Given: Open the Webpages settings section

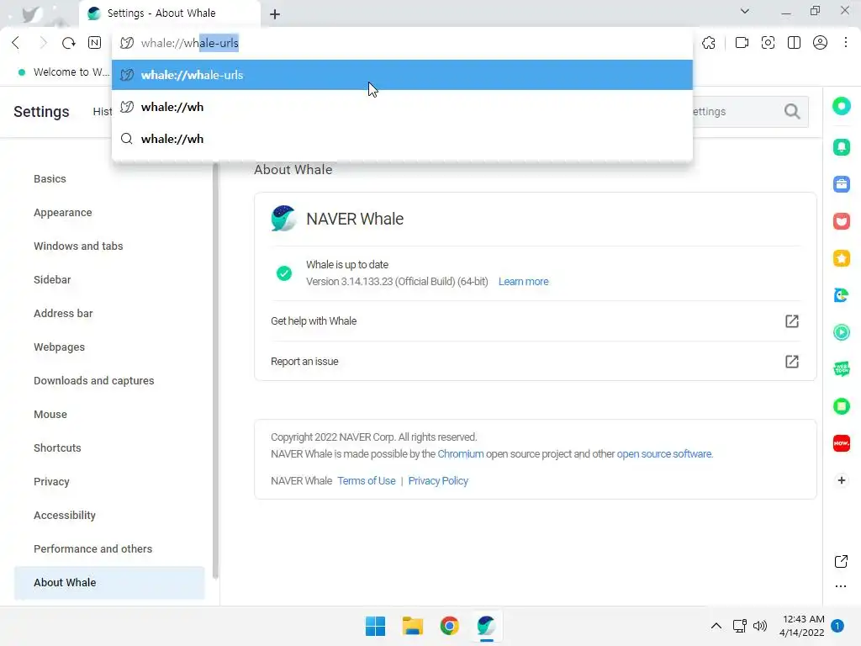Looking at the screenshot, I should [60, 347].
